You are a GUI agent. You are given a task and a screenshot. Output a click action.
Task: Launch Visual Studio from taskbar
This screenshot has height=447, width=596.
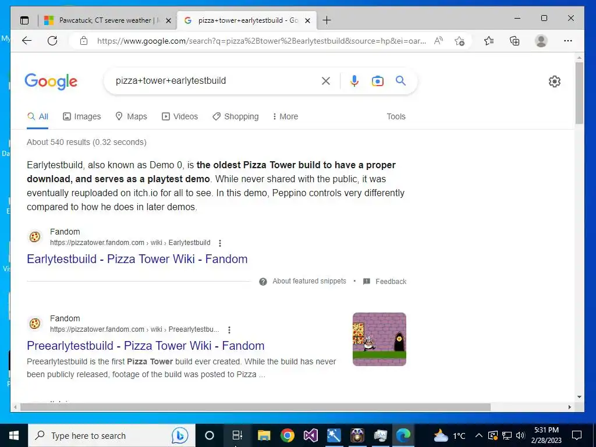pyautogui.click(x=311, y=435)
